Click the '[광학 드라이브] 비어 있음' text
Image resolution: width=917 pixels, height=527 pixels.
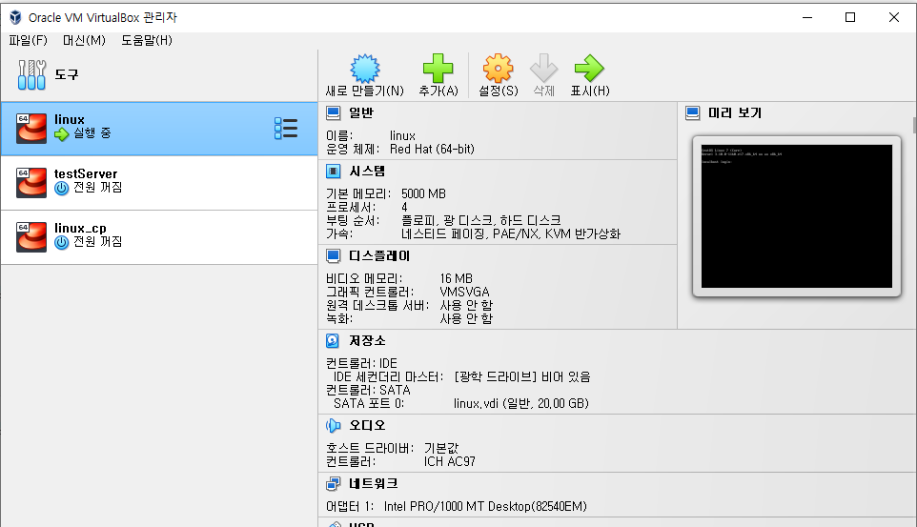click(x=522, y=376)
